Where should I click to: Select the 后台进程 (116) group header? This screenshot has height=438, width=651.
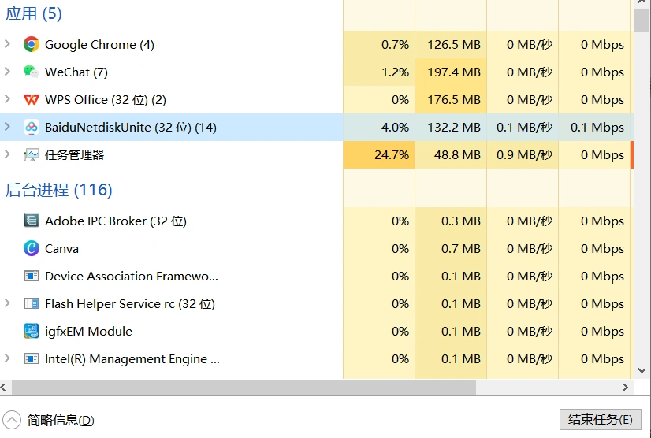click(x=59, y=190)
